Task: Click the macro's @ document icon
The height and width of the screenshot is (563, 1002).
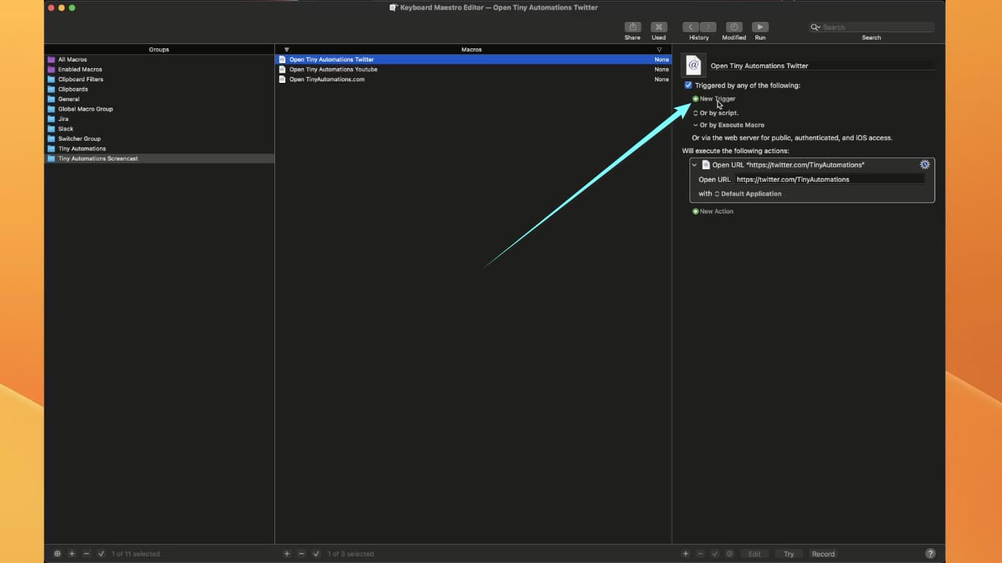Action: coord(693,65)
